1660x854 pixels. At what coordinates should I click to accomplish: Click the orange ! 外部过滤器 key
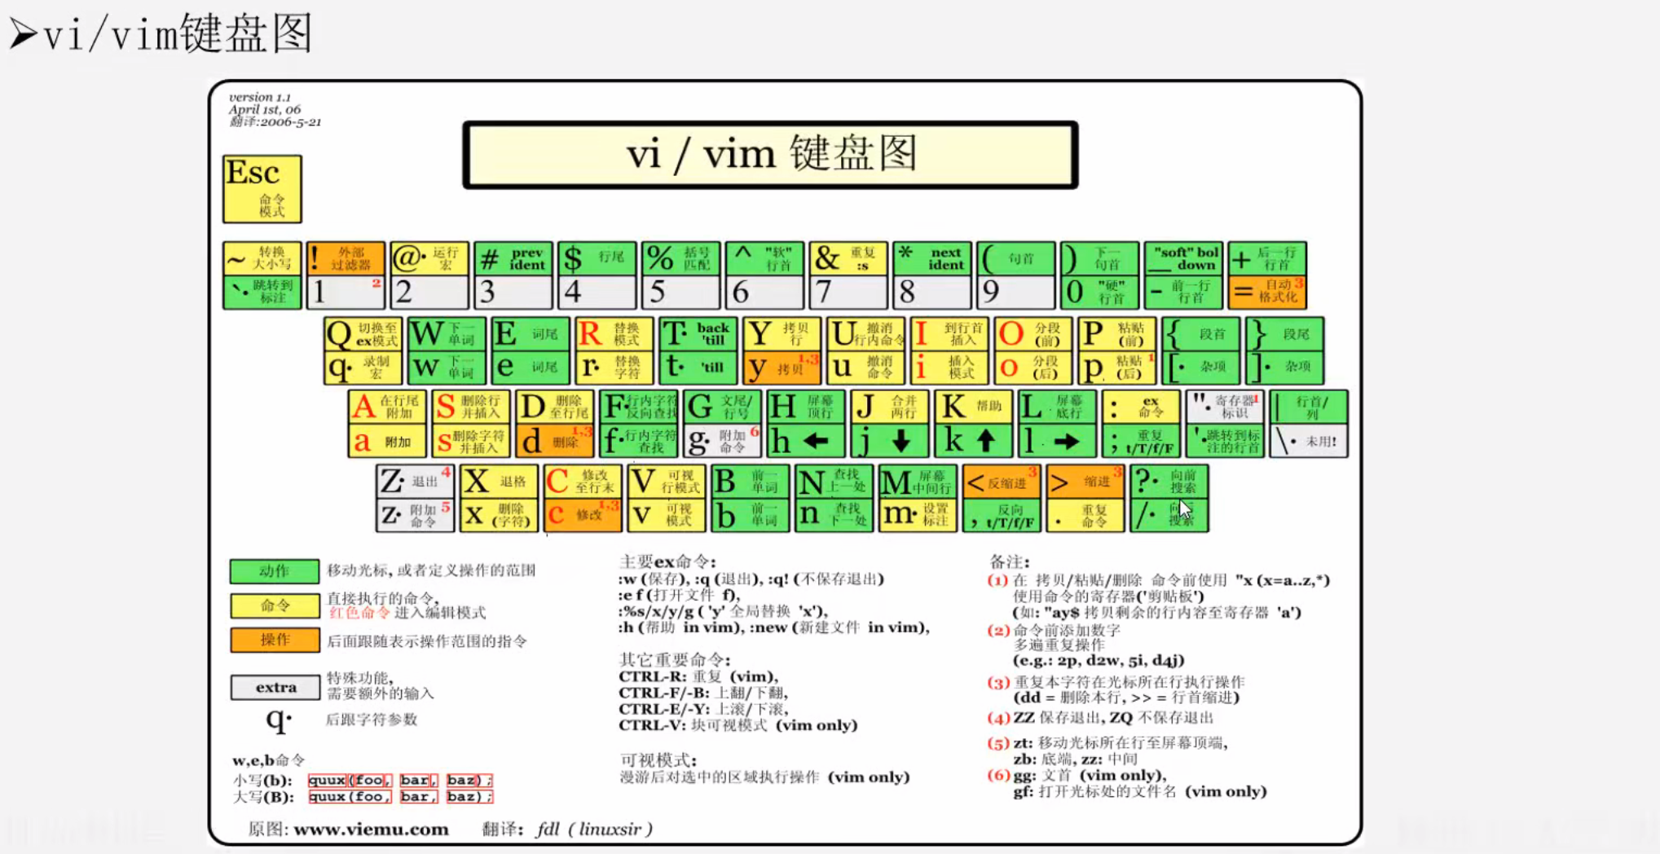[346, 258]
